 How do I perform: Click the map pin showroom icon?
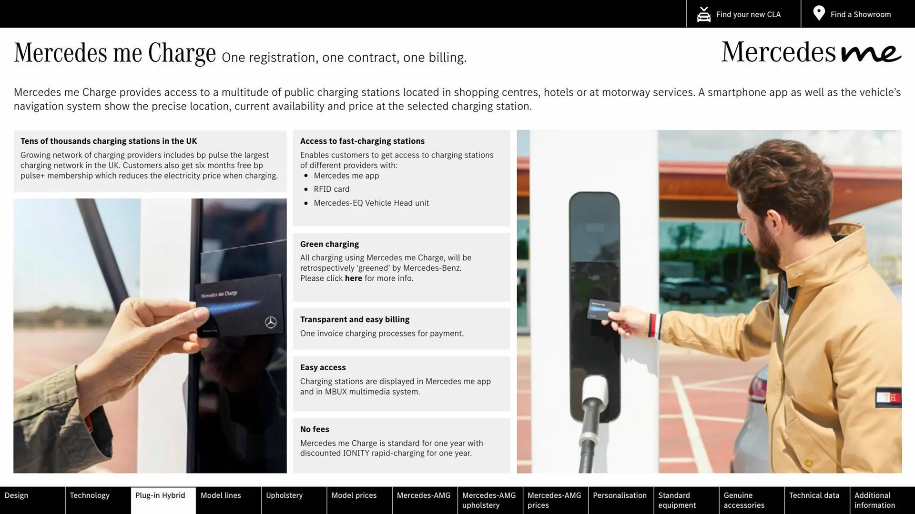pos(819,13)
